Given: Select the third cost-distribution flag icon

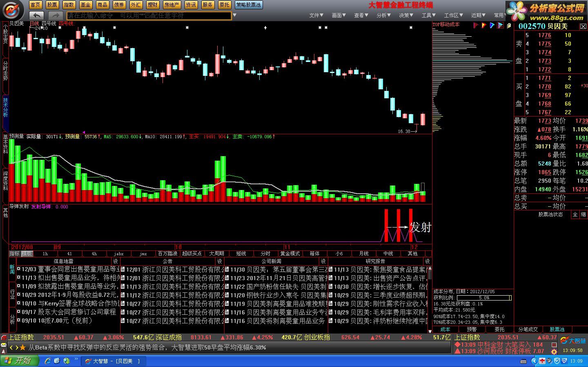Looking at the screenshot, I should 492,25.
